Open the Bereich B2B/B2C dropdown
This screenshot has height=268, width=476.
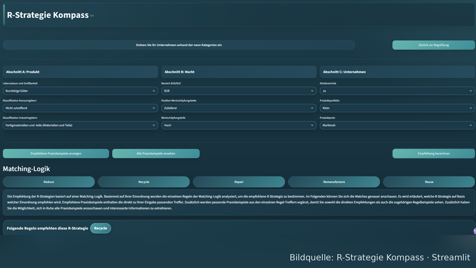239,91
